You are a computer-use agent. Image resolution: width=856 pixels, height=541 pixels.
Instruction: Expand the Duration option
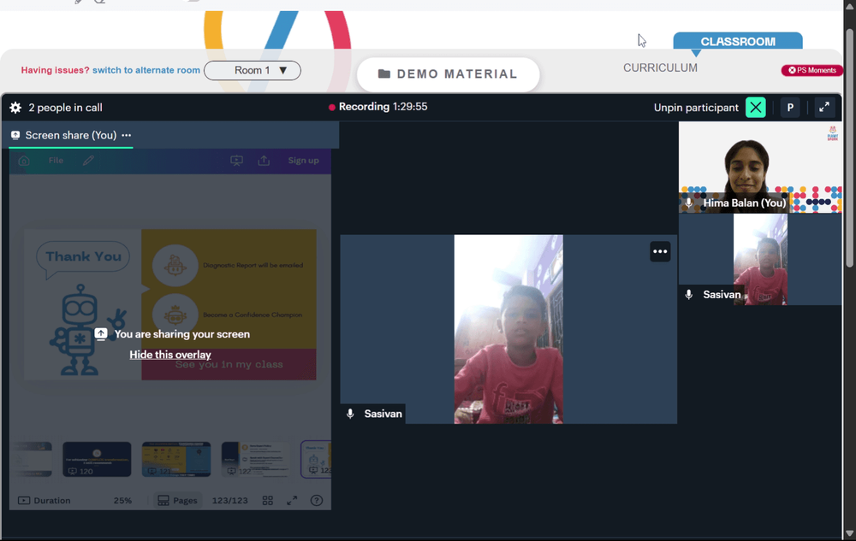pos(45,500)
